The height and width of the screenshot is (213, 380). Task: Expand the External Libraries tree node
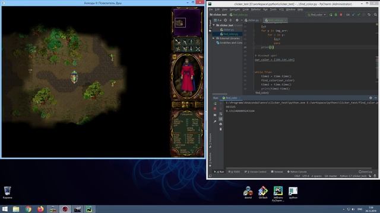pos(214,38)
